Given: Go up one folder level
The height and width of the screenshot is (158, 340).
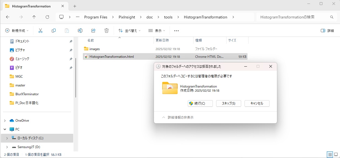Looking at the screenshot, I should pos(34,17).
